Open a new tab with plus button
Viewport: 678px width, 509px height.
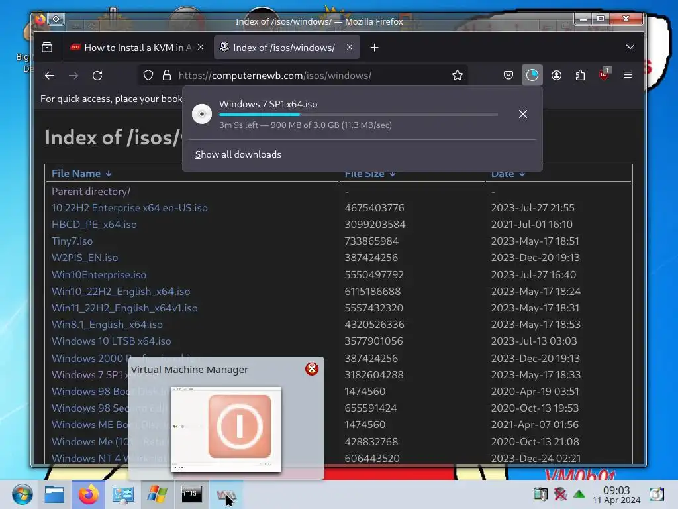coord(375,48)
